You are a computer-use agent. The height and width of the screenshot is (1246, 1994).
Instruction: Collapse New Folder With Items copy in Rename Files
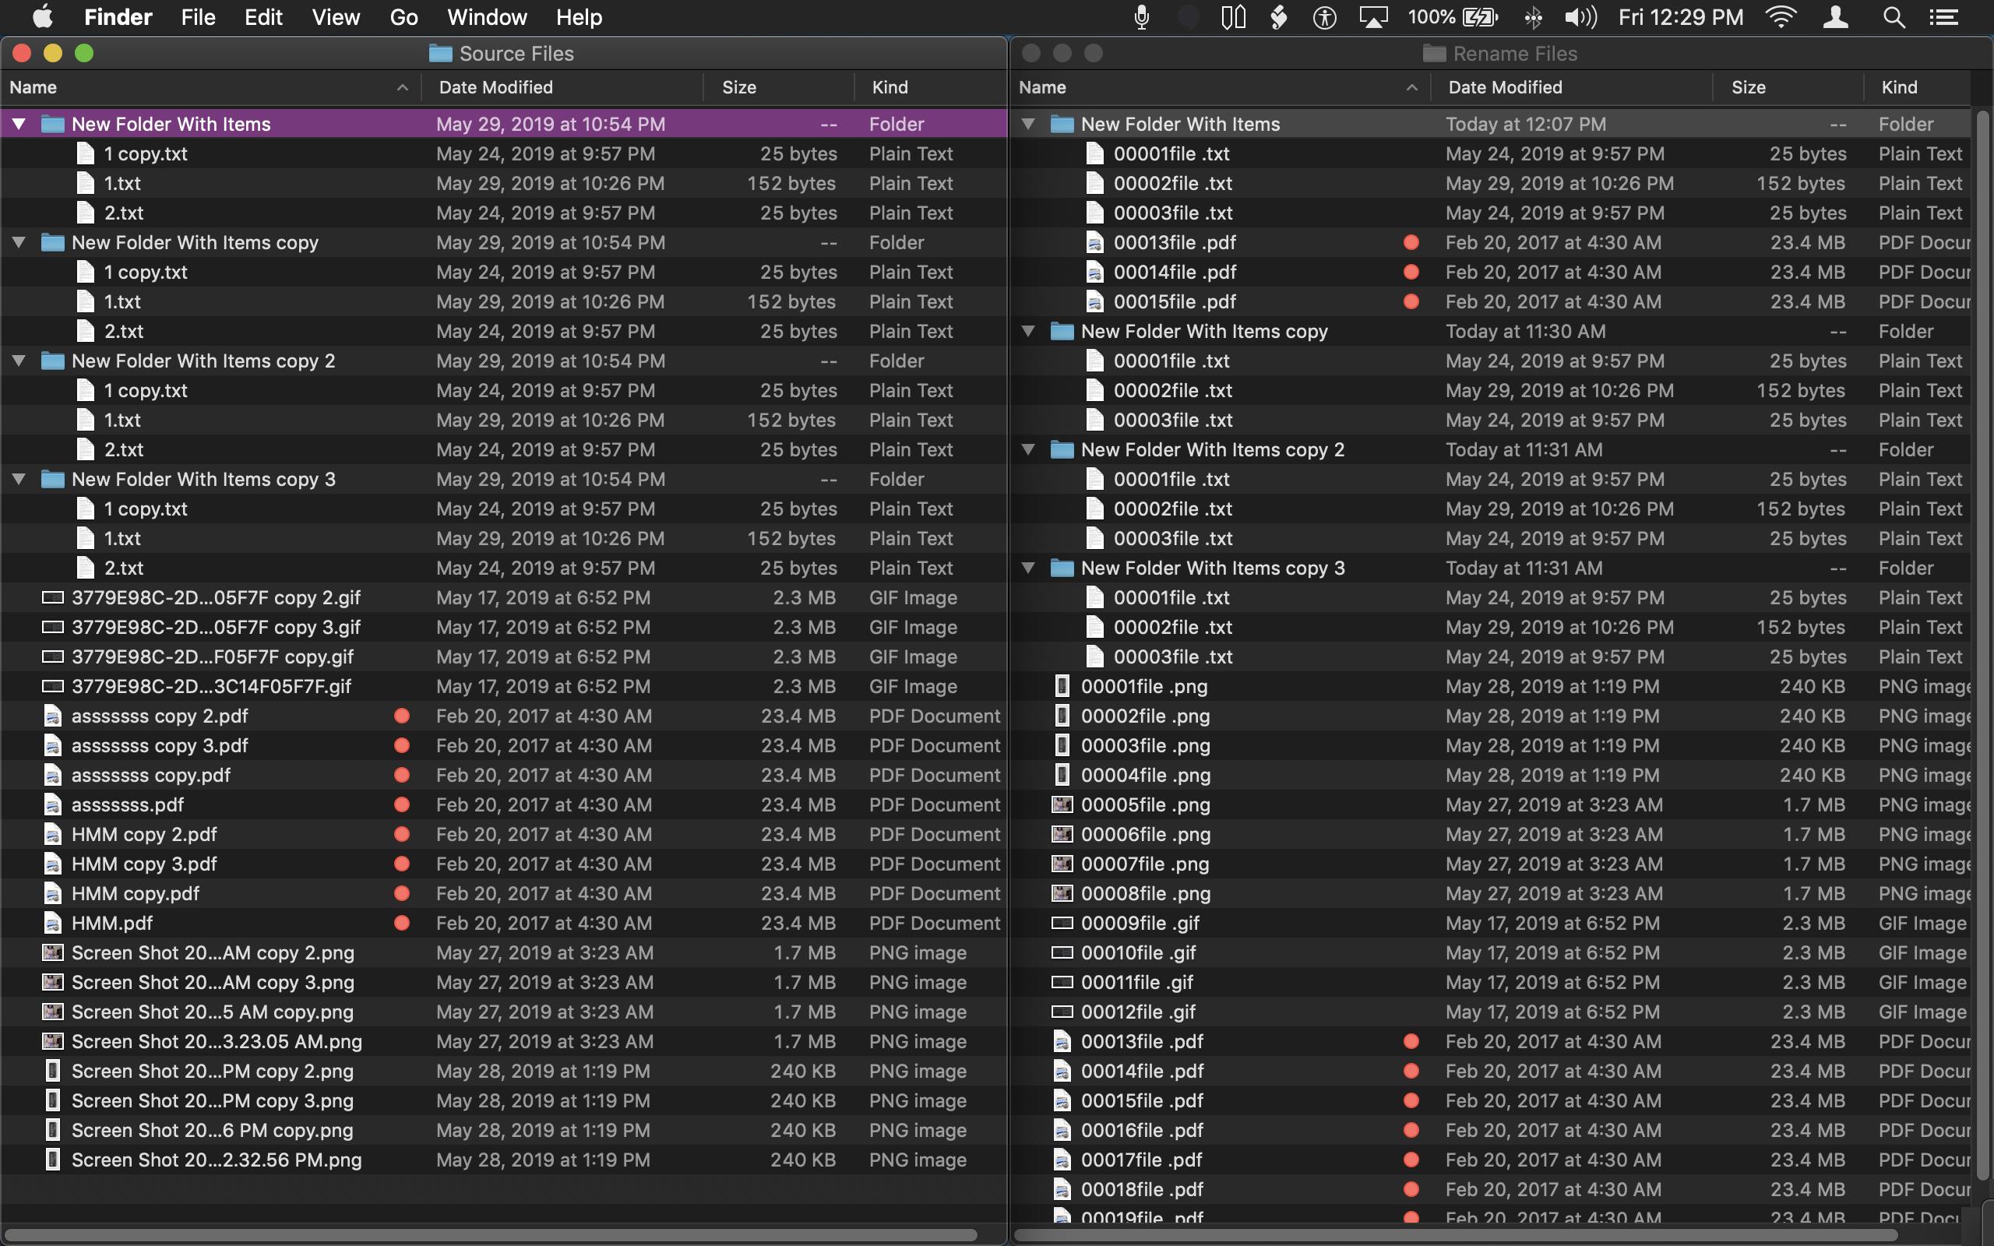tap(1028, 331)
